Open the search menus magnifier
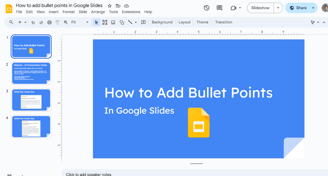 pos(11,22)
